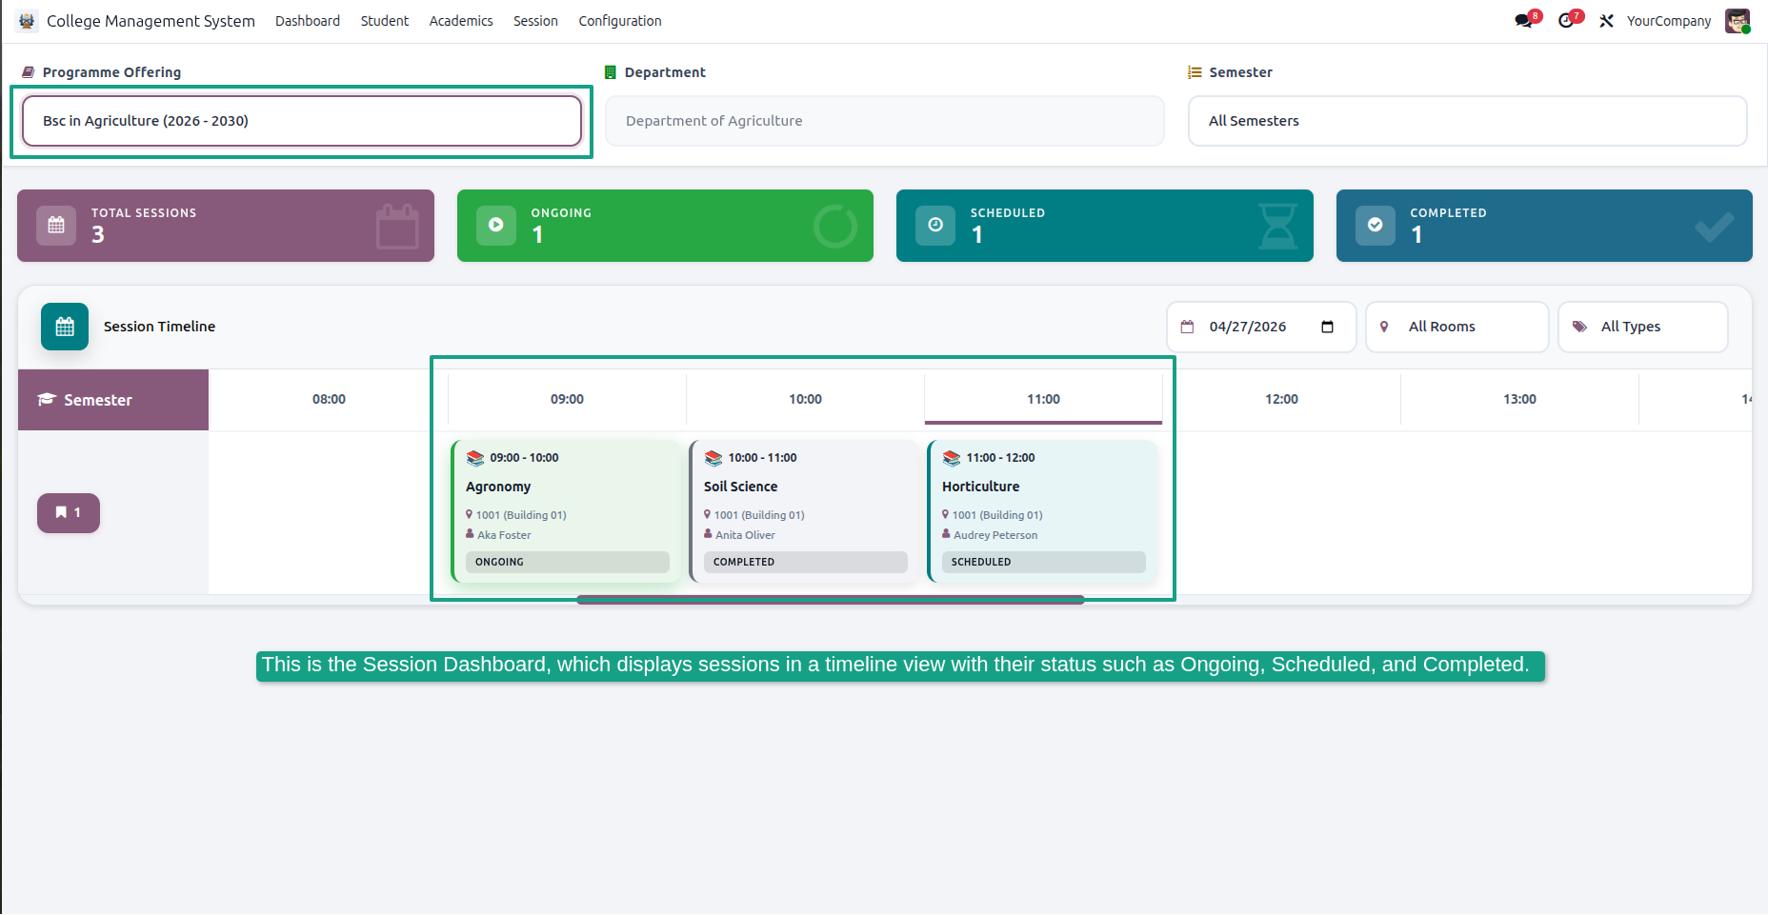The width and height of the screenshot is (1768, 915).
Task: Click the Session Timeline calendar icon
Action: coord(65,327)
